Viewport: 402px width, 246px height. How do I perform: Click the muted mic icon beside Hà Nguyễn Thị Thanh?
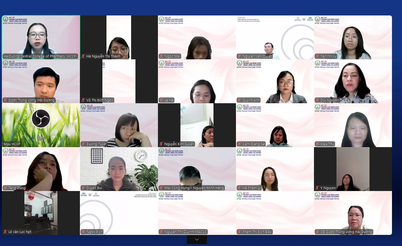[83, 56]
